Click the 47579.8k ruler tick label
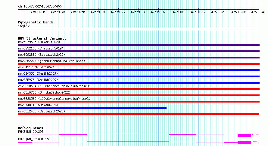268x146 pixels. click(138, 12)
